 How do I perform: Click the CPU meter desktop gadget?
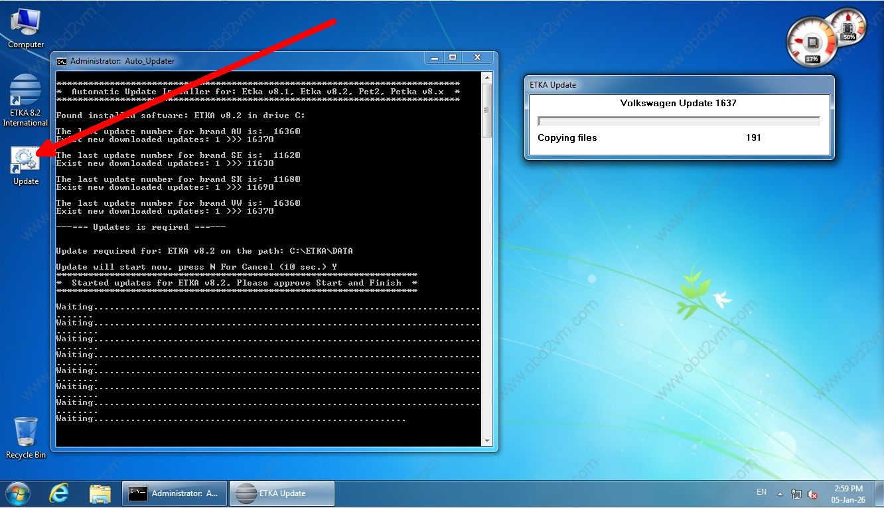[x=812, y=44]
